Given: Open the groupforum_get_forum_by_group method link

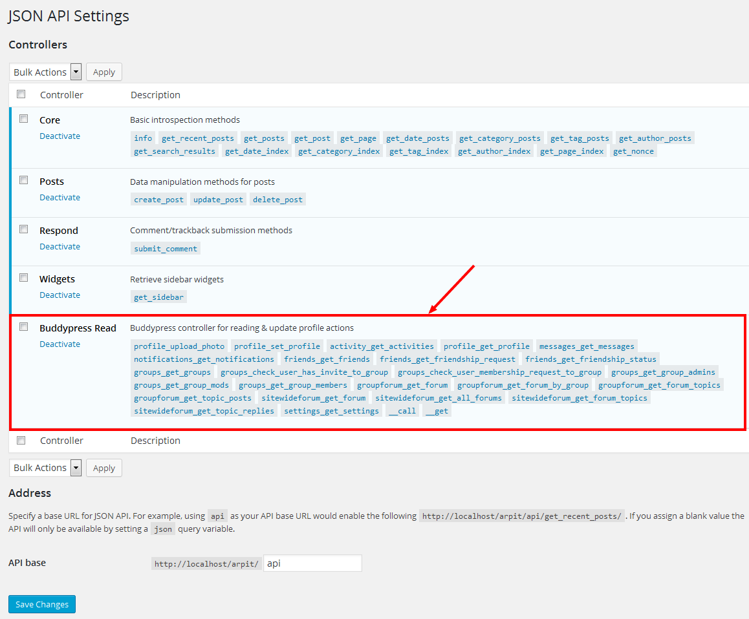Looking at the screenshot, I should 523,384.
